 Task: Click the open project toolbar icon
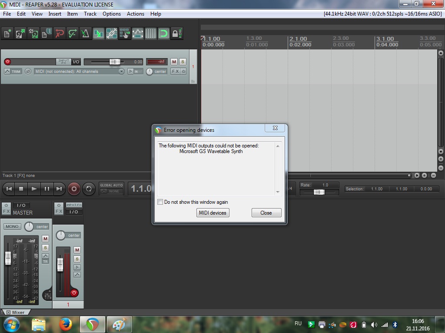click(x=20, y=33)
